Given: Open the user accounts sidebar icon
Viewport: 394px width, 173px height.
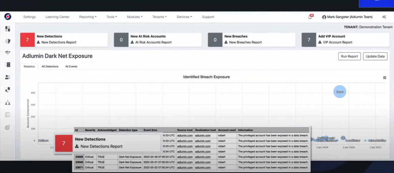Looking at the screenshot, I should [x=8, y=77].
